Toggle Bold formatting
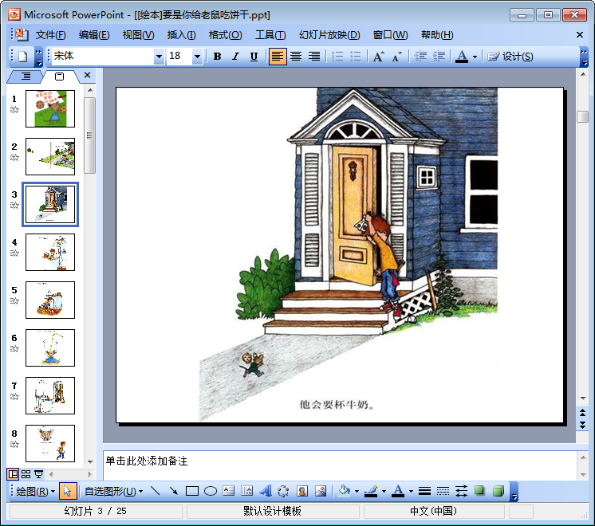Viewport: 595px width, 526px height. [x=217, y=57]
